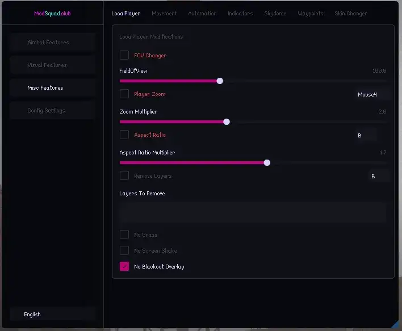Switch to the LocalPlayer tab
Screen dimensions: 402x331
pyautogui.click(x=126, y=13)
